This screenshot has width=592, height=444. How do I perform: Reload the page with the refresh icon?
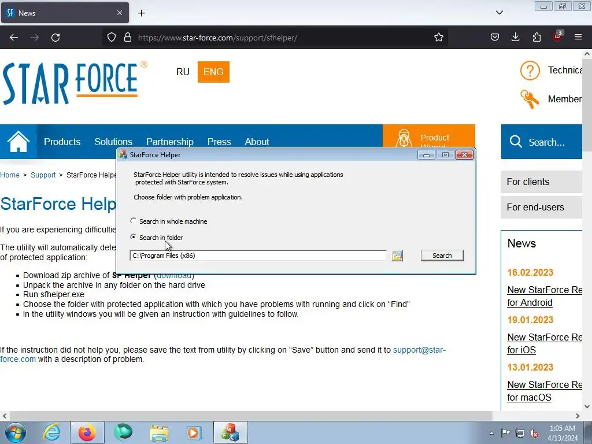pos(55,38)
